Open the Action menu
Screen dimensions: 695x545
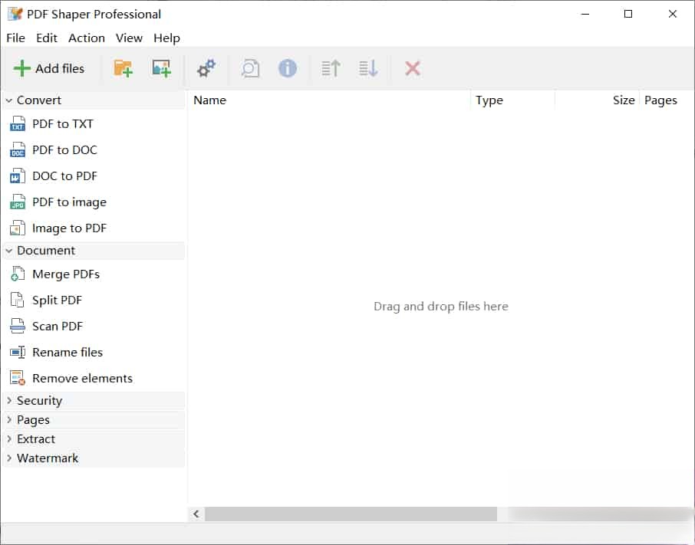[87, 38]
